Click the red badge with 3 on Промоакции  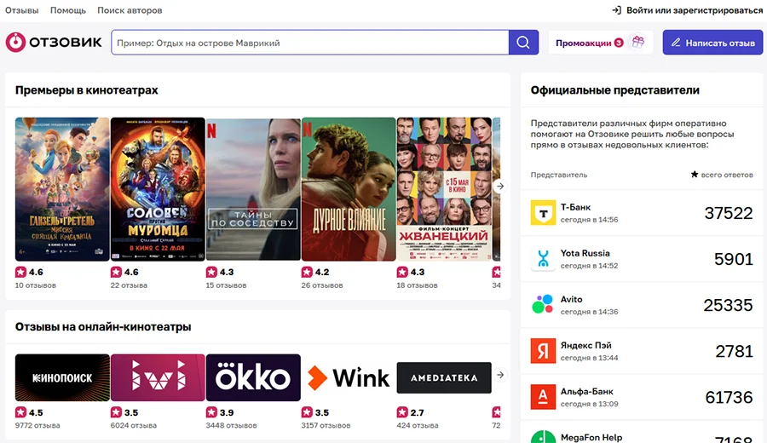[x=619, y=43]
